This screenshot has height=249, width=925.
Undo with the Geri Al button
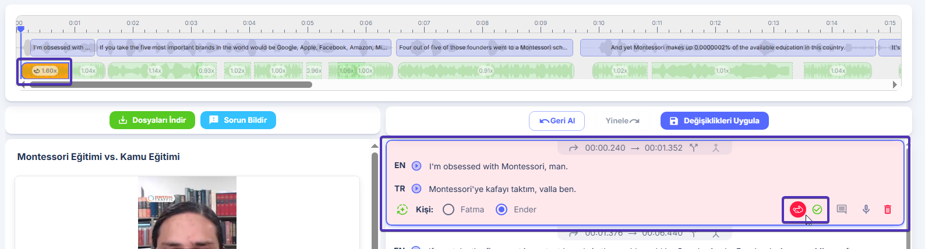[557, 121]
